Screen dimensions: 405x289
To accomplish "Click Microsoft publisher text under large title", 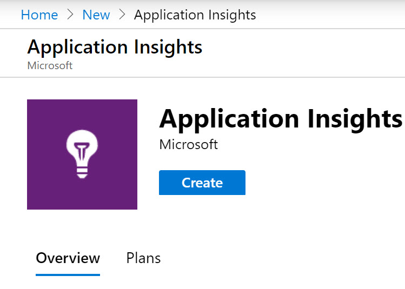I will tap(188, 145).
